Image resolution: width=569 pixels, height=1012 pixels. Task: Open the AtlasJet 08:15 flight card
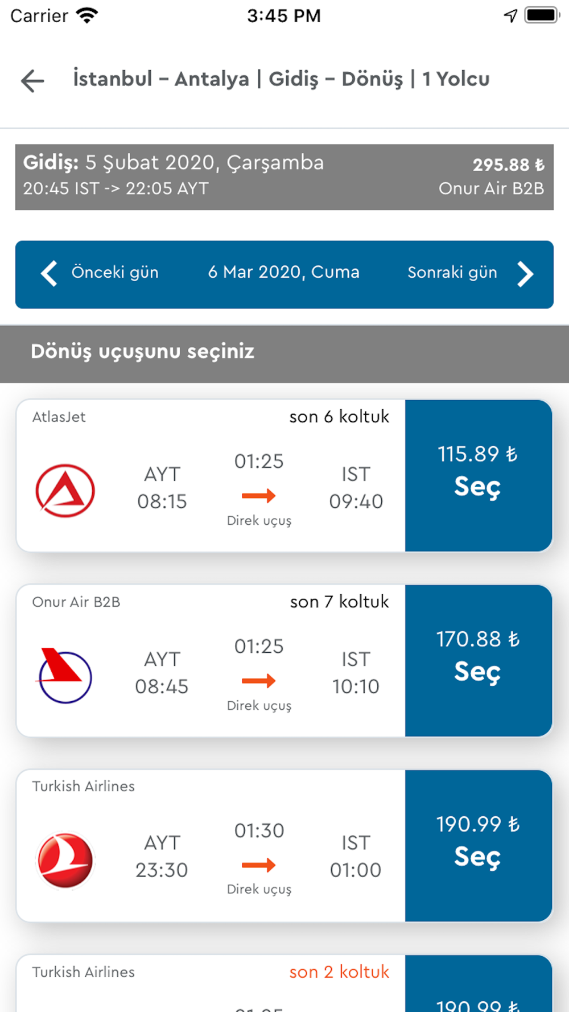211,476
